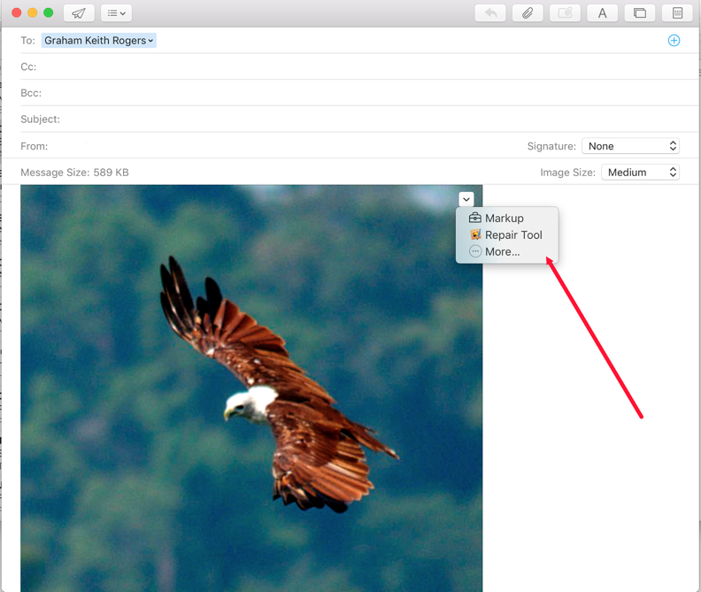701x592 pixels.
Task: Attach a file using the paperclip icon
Action: [528, 13]
